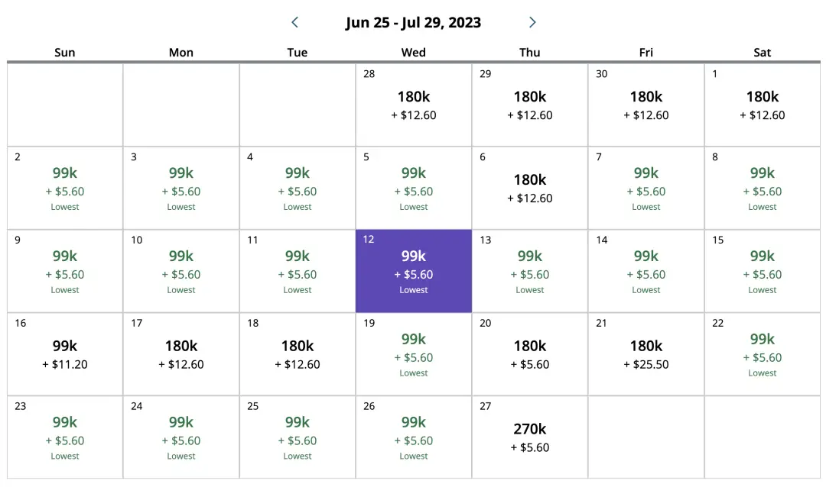Image resolution: width=826 pixels, height=487 pixels.
Task: Pick July 27 270k fare
Action: 530,437
